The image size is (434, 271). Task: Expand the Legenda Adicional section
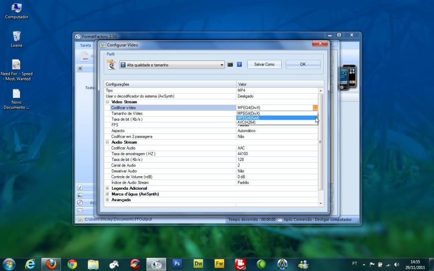[108, 188]
